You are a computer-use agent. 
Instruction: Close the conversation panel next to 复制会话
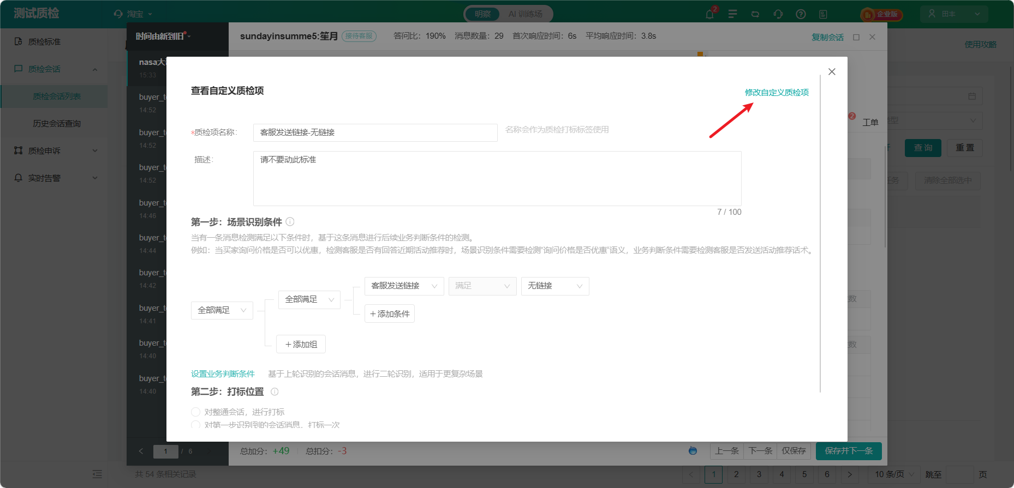point(872,37)
